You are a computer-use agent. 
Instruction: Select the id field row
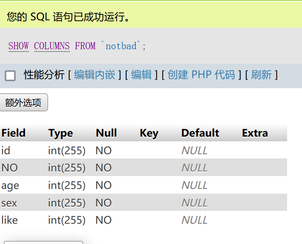[5, 151]
